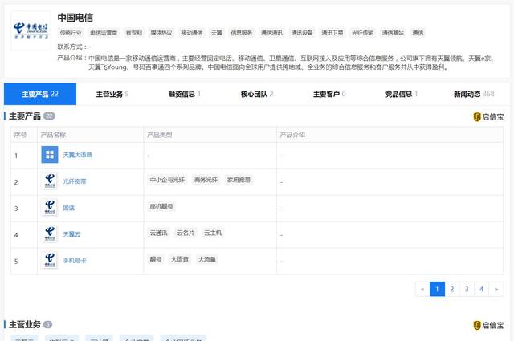The image size is (514, 341).
Task: Click the telecom logo thumbnail beside 光纤宽带
Action: 50,181
